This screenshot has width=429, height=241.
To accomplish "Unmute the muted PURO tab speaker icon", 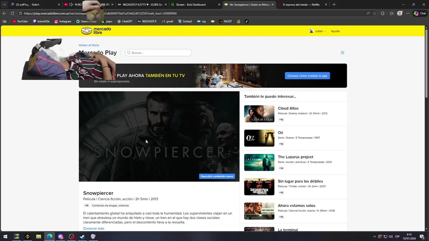I will tap(71, 5).
